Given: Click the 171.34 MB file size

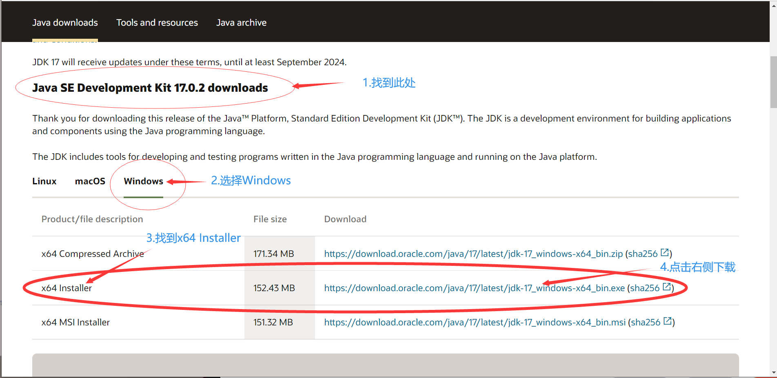Looking at the screenshot, I should [273, 254].
